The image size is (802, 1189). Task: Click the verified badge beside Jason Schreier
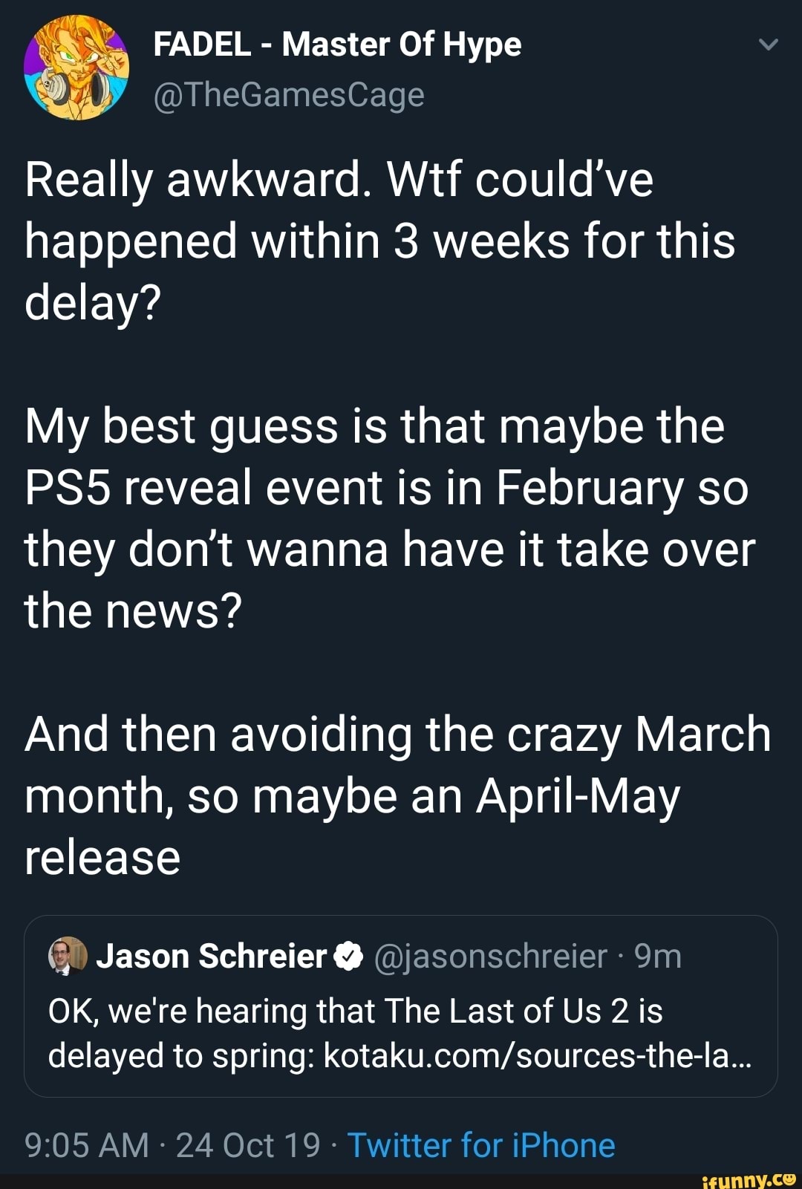pos(349,957)
